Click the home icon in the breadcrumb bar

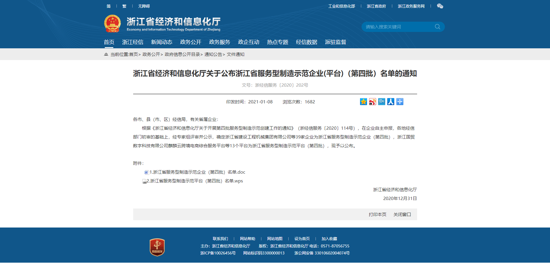point(105,54)
